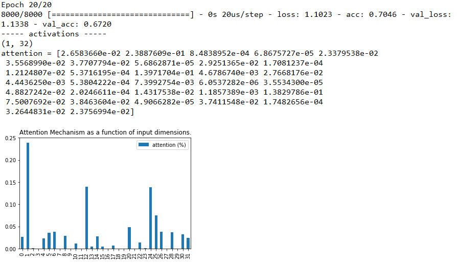Click the y-axis label 0.25
Viewport: 457px width, 265px height.
point(11,138)
